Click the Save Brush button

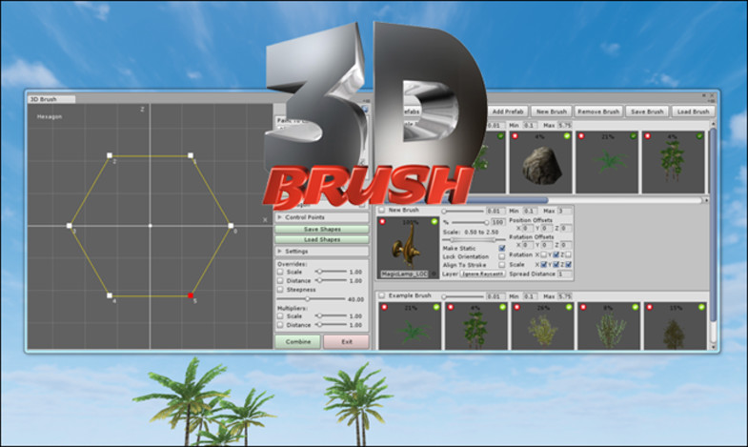(x=647, y=112)
